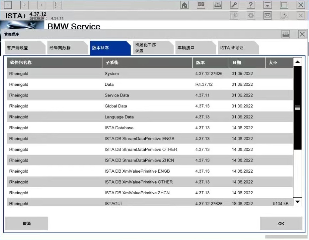
Task: Open the question mark help icon
Action: (x=251, y=5)
